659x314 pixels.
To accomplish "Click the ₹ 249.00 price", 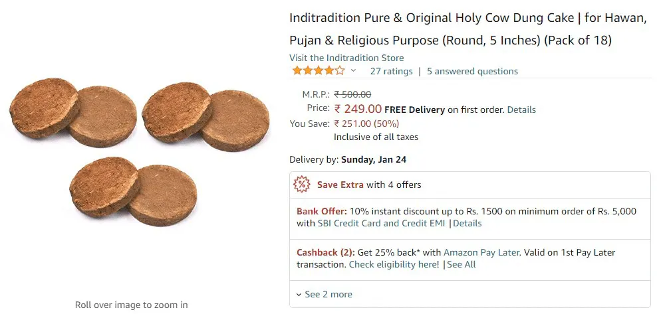I will (358, 109).
